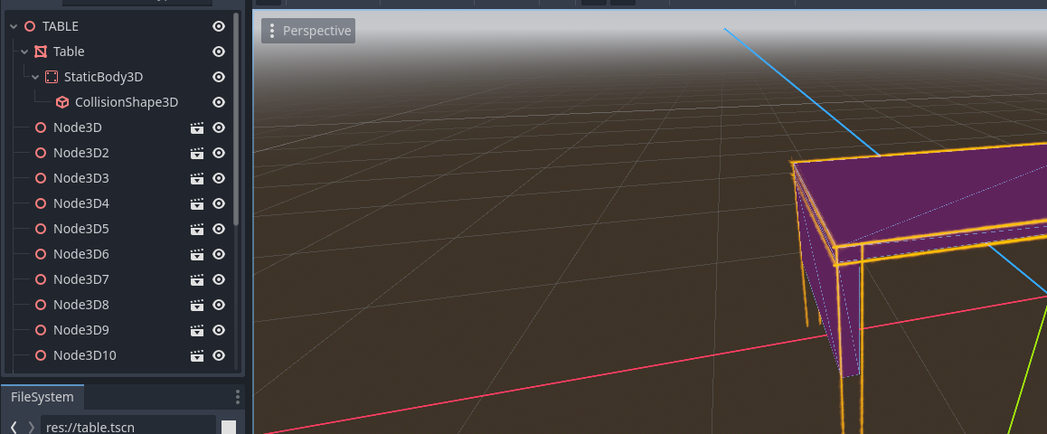Select the Node3D label
This screenshot has height=434, width=1047.
pyautogui.click(x=78, y=127)
